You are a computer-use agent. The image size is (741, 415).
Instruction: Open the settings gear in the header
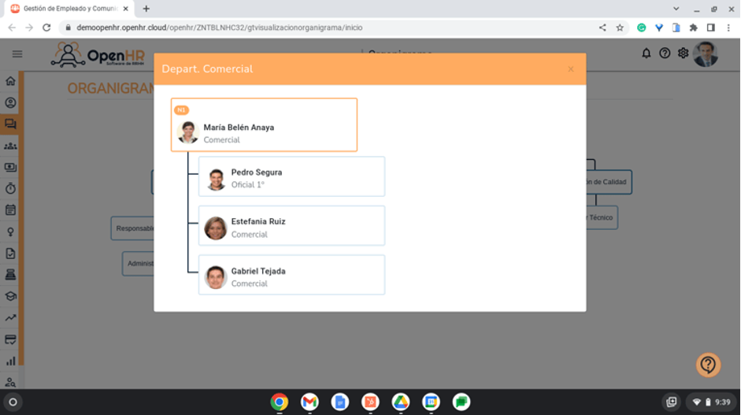[x=683, y=54]
